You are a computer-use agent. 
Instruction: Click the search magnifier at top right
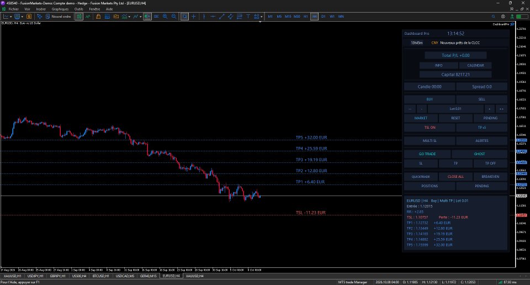tap(494, 16)
